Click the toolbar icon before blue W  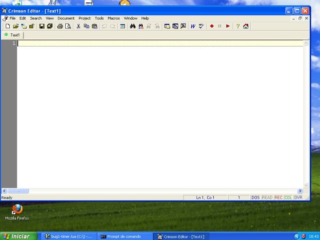point(183,26)
